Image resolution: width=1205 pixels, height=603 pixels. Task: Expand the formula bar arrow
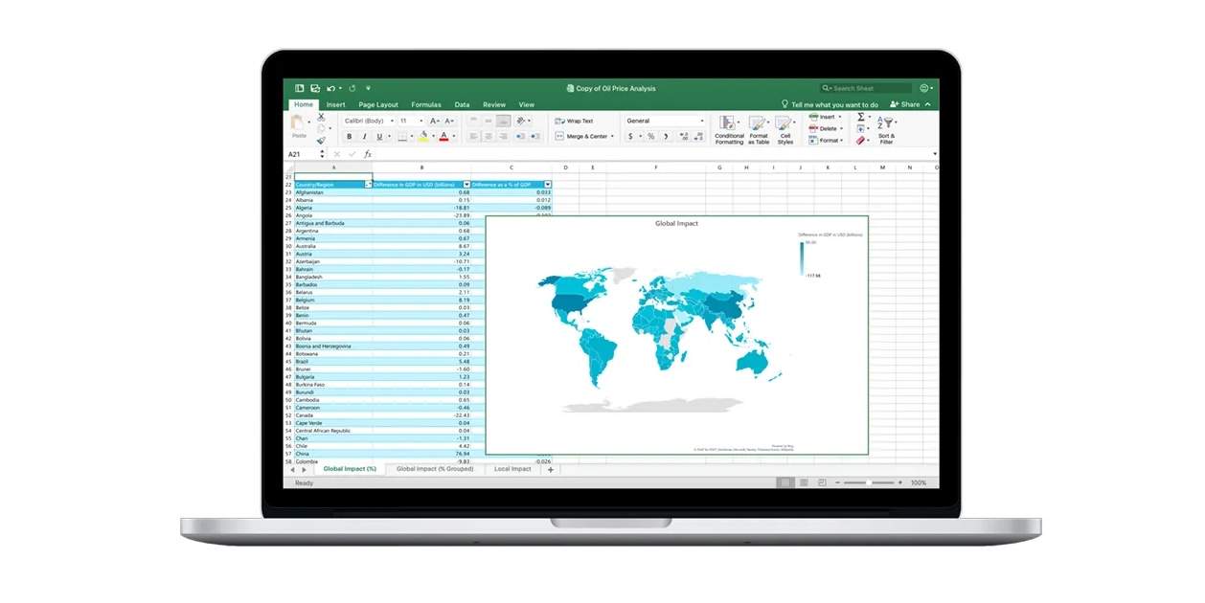935,154
